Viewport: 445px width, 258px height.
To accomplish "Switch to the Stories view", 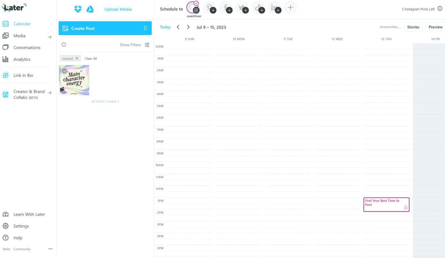I will pyautogui.click(x=413, y=27).
